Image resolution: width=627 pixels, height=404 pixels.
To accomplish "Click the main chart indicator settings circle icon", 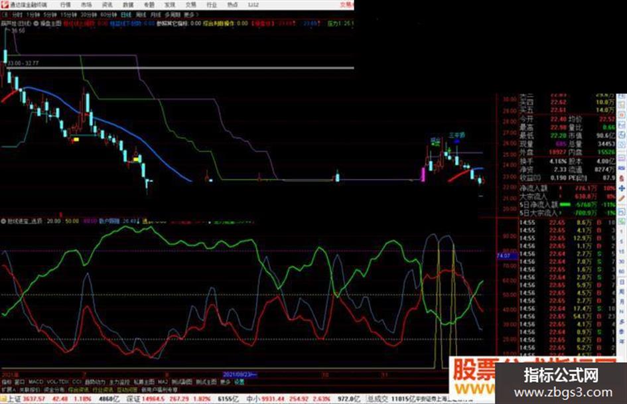I will (x=36, y=24).
